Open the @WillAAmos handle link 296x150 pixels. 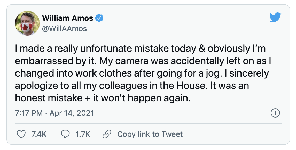coord(64,28)
